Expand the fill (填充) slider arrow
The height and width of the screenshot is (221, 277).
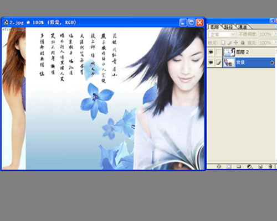click(x=274, y=43)
